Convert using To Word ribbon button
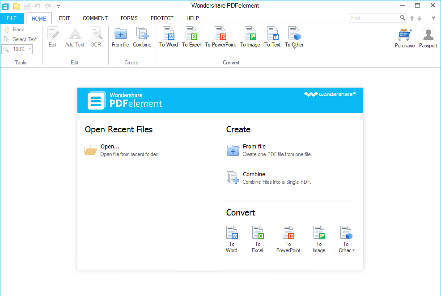This screenshot has width=441, height=296. [x=169, y=37]
